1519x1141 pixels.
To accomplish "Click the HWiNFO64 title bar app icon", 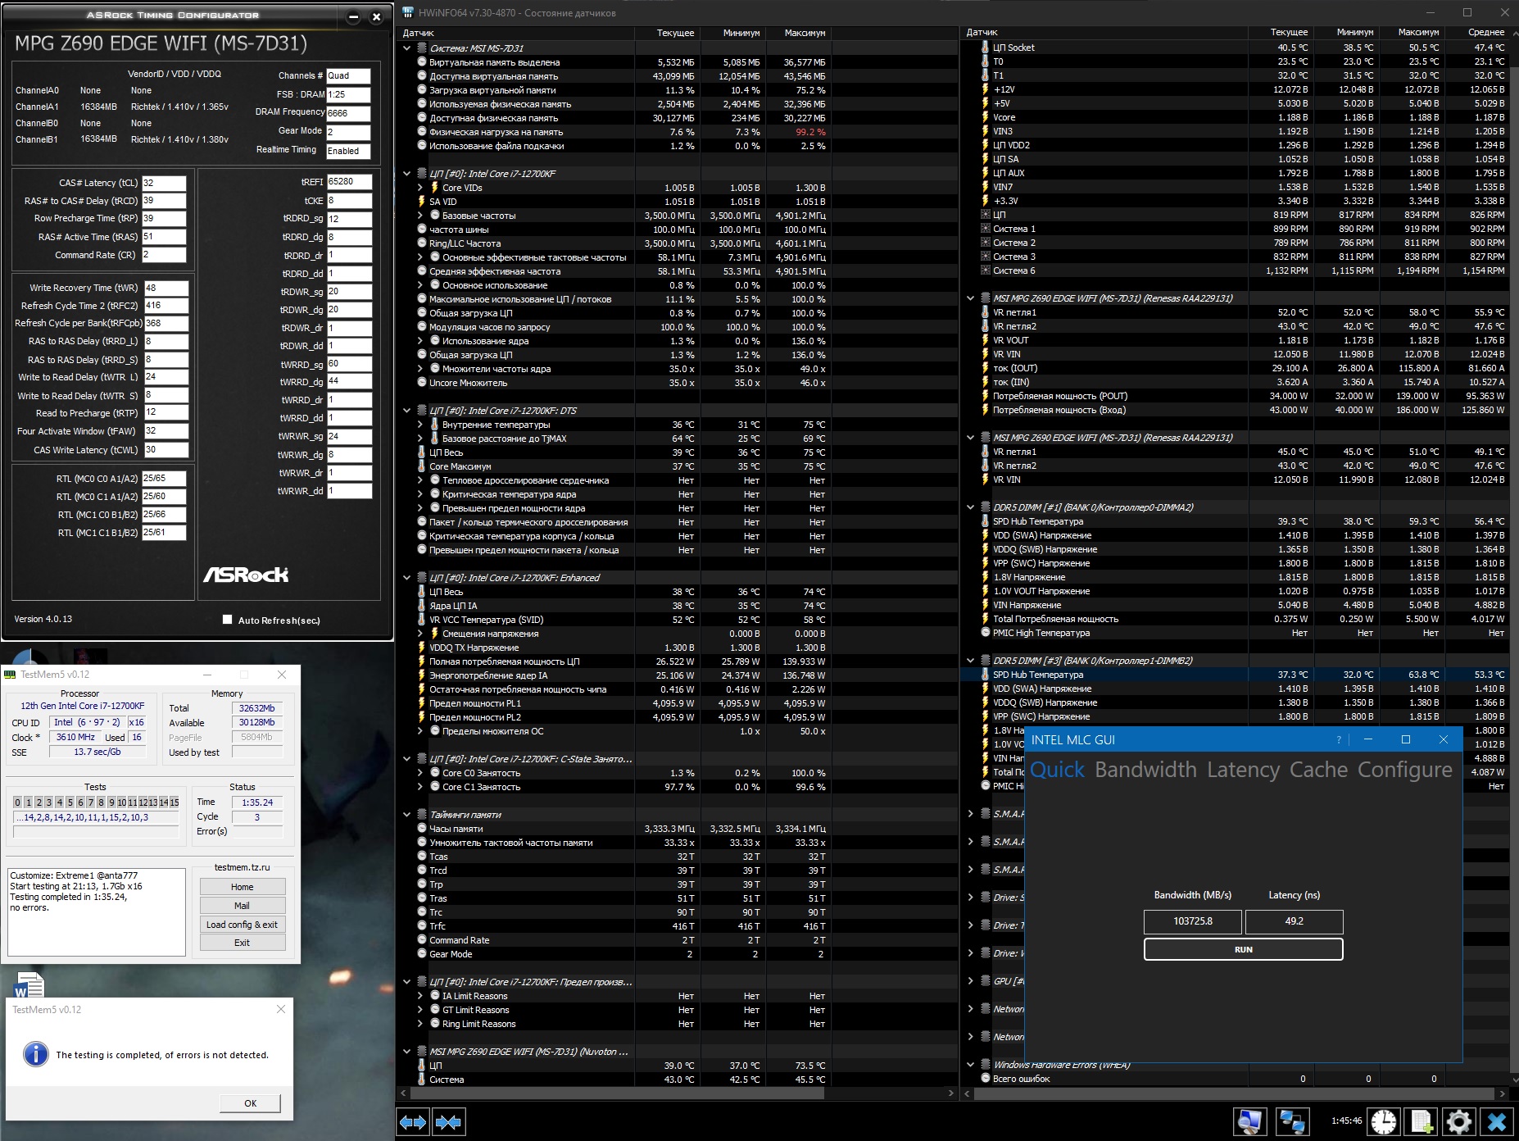I will click(408, 13).
